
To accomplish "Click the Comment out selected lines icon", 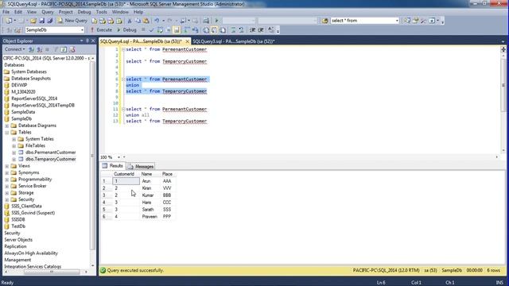I will click(233, 30).
